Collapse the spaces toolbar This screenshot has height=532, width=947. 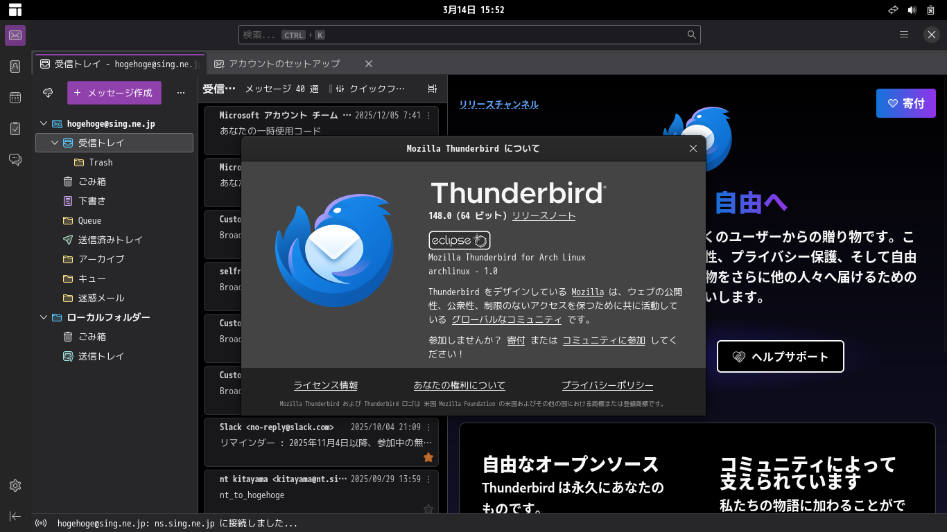tap(15, 516)
